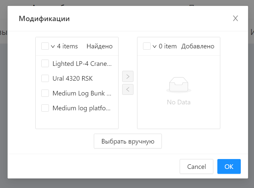Move selected items left with the arrow button
Image resolution: width=254 pixels, height=188 pixels.
[x=128, y=89]
